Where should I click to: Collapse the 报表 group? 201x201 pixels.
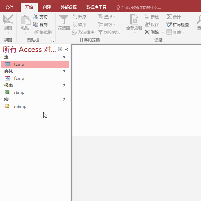click(x=64, y=85)
